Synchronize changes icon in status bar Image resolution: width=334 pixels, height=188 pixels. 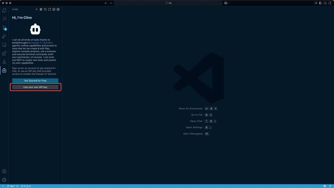[17, 186]
